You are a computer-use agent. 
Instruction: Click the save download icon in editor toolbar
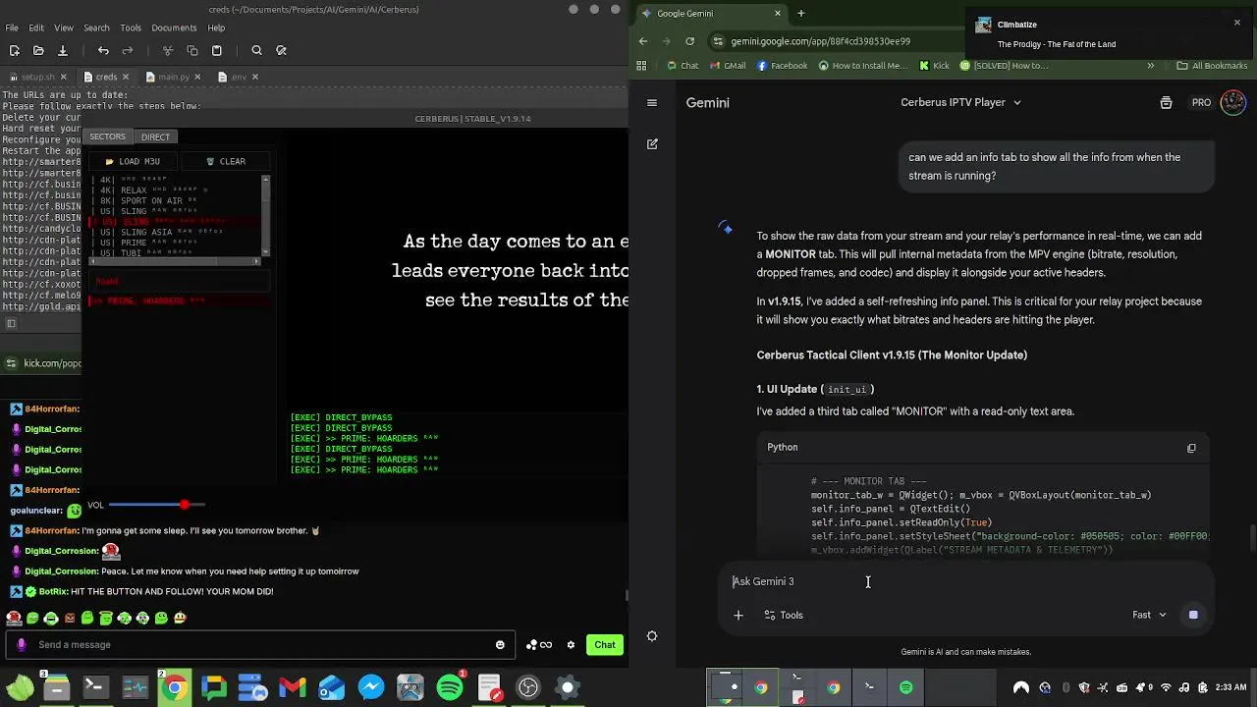click(62, 50)
